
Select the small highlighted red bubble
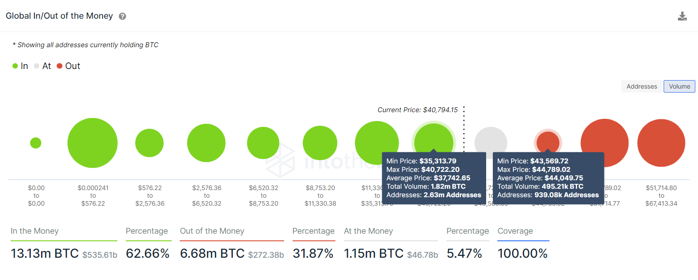548,142
